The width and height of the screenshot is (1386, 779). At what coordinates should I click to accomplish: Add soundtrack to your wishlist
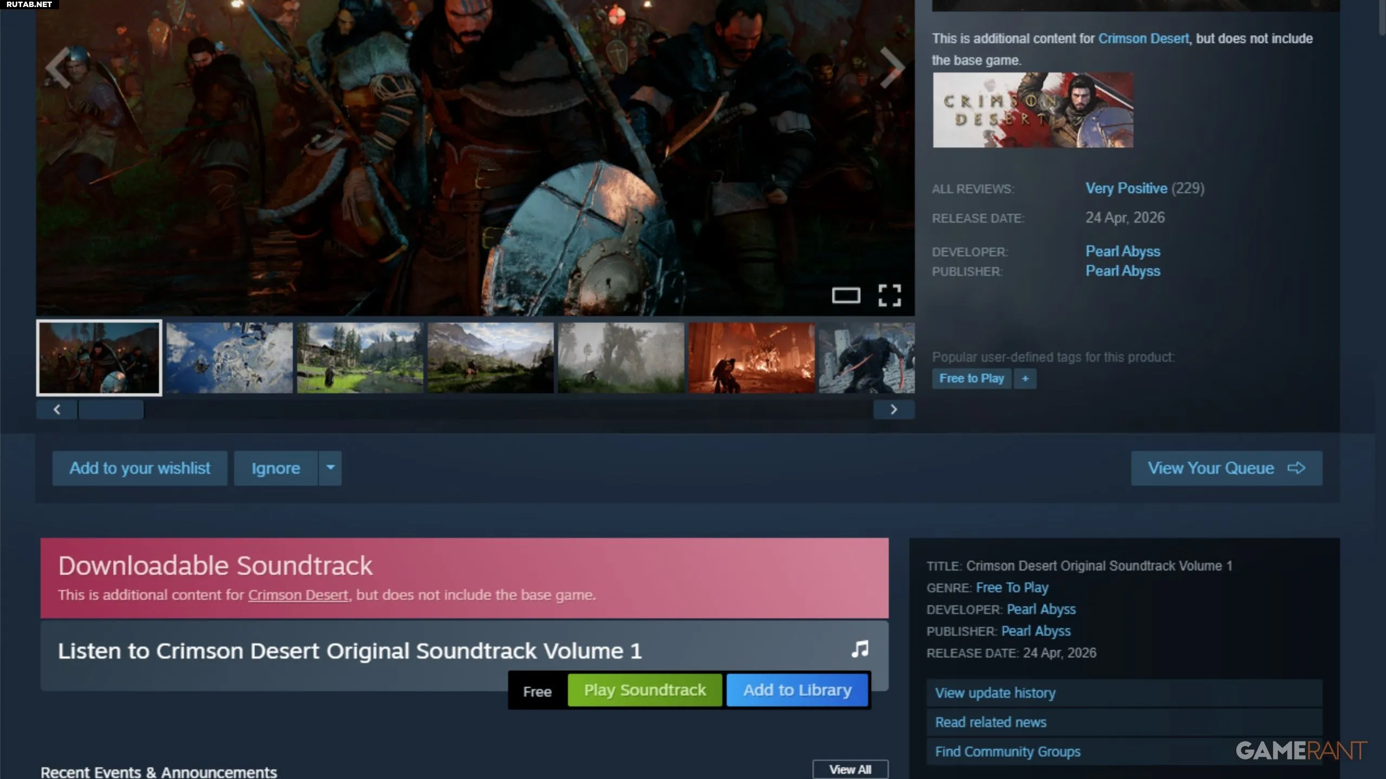[140, 468]
